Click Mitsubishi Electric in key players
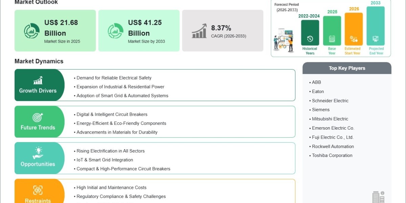Image resolution: width=406 pixels, height=203 pixels. click(x=330, y=119)
